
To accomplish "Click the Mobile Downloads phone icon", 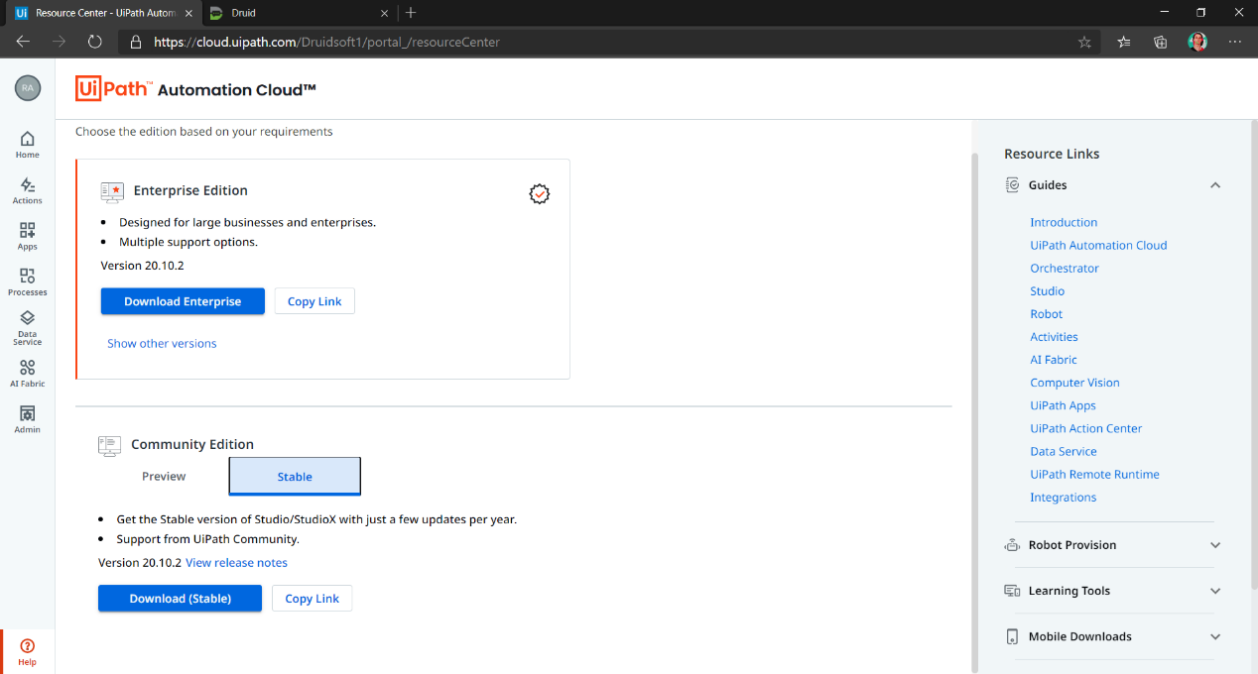I will [1012, 636].
